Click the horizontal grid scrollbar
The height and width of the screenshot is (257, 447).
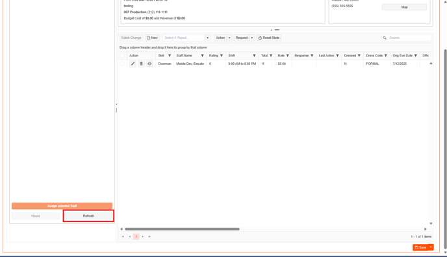(x=182, y=229)
